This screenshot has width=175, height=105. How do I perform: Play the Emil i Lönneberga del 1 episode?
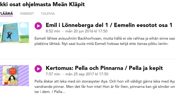[x=38, y=26]
